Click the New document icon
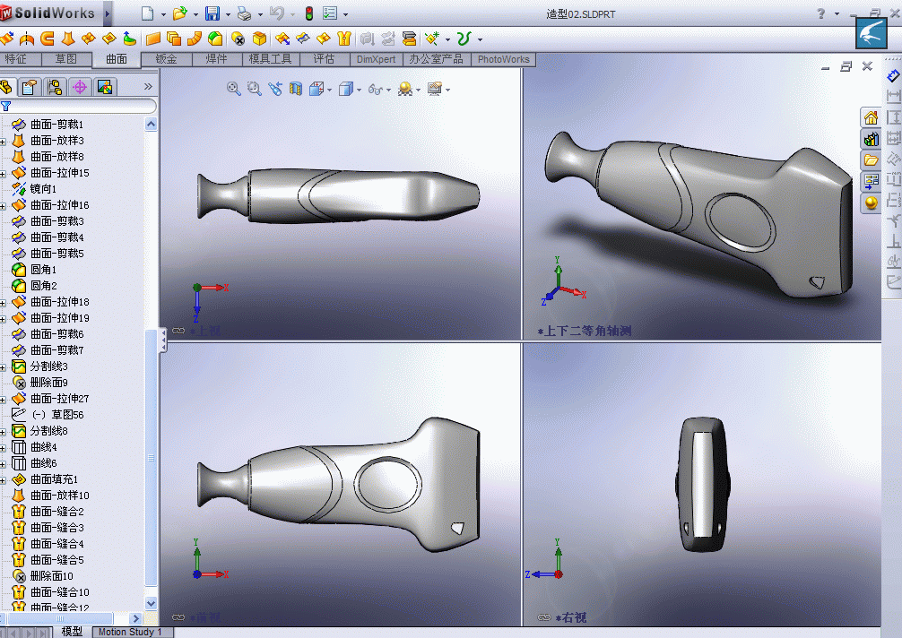Image resolution: width=902 pixels, height=638 pixels. pyautogui.click(x=148, y=13)
